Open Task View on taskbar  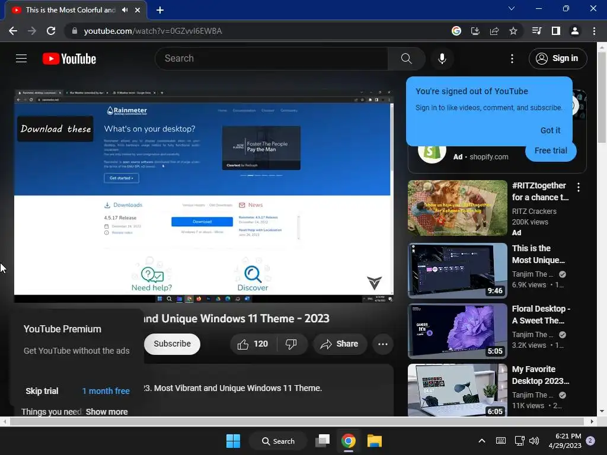(x=322, y=441)
